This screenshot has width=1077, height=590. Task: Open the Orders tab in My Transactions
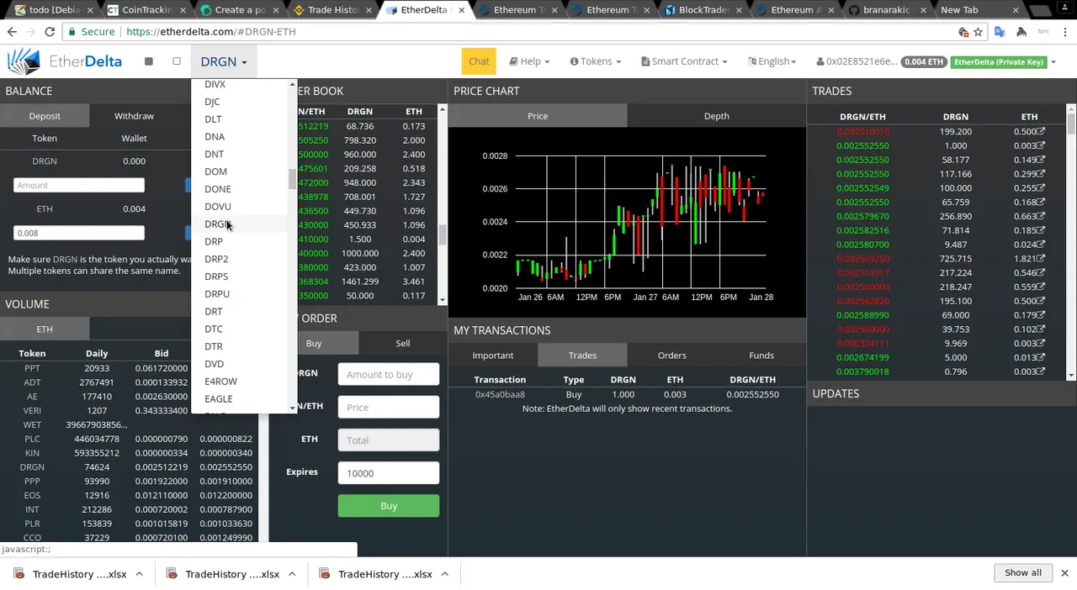671,356
